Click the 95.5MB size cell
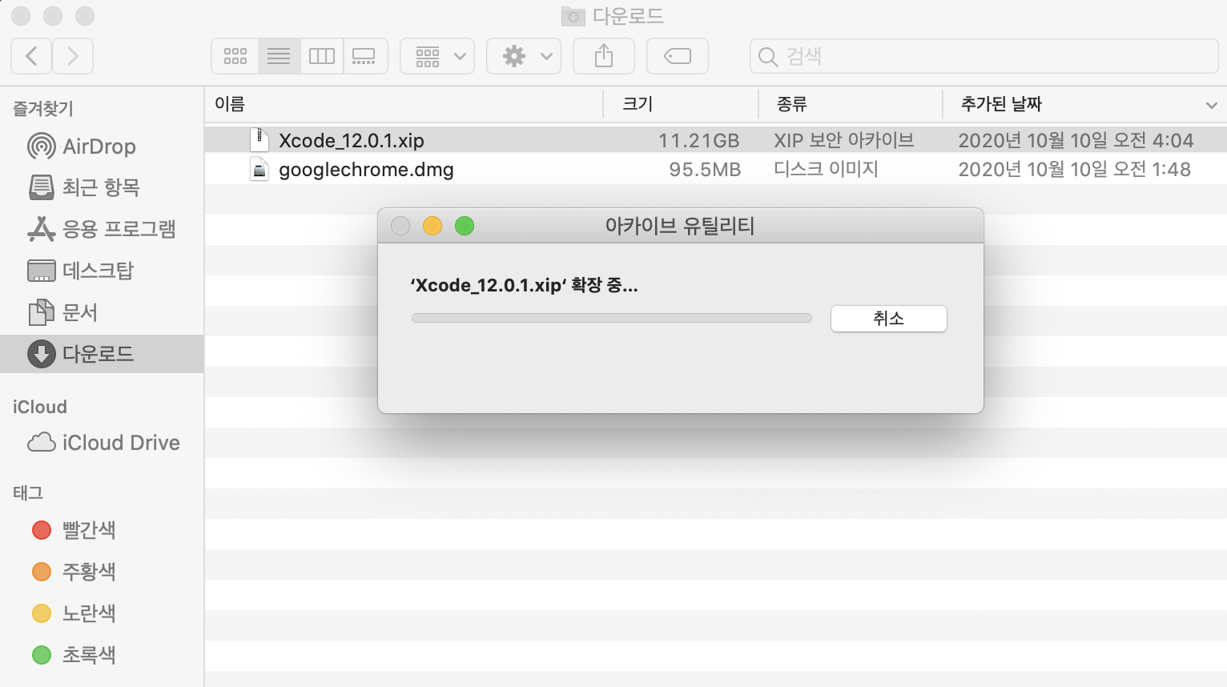This screenshot has height=687, width=1227. click(x=705, y=170)
